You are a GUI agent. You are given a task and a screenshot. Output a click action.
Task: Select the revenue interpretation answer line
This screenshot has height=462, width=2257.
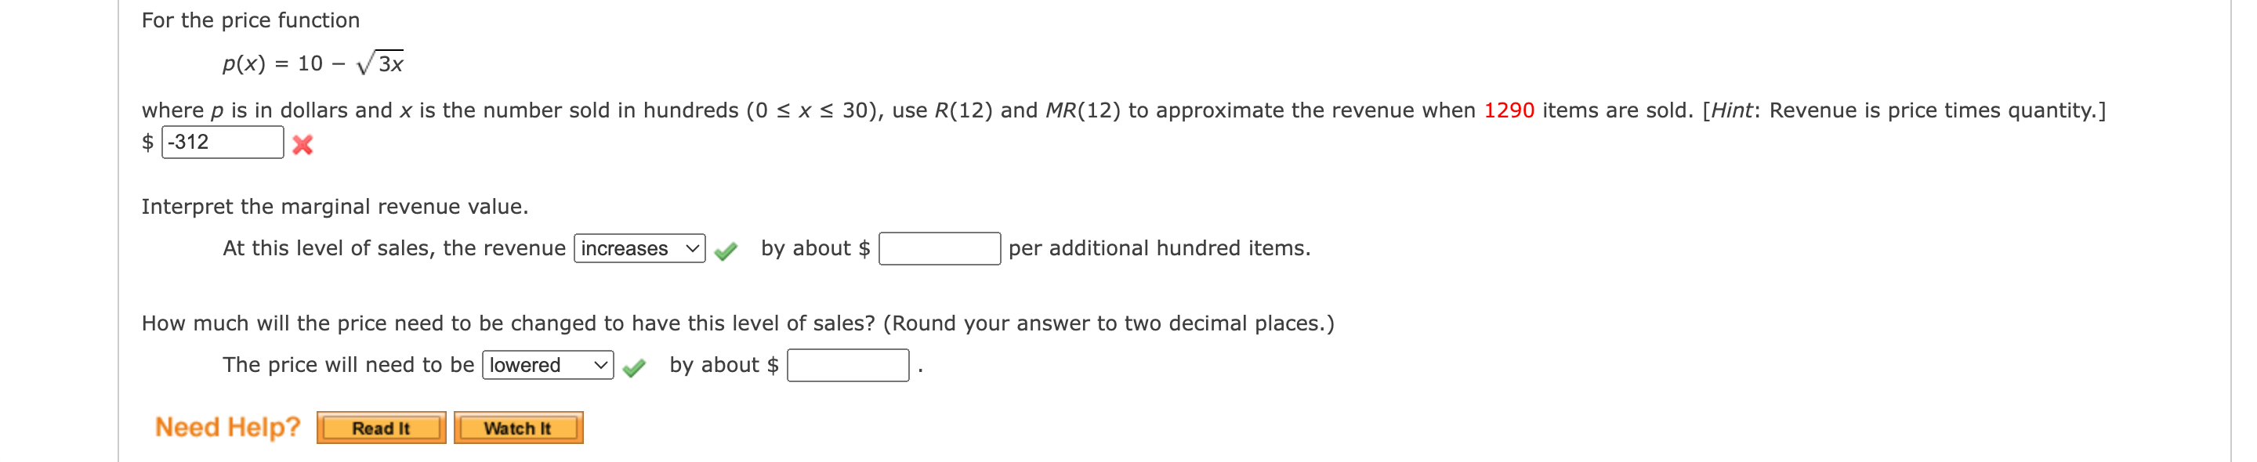click(x=639, y=248)
